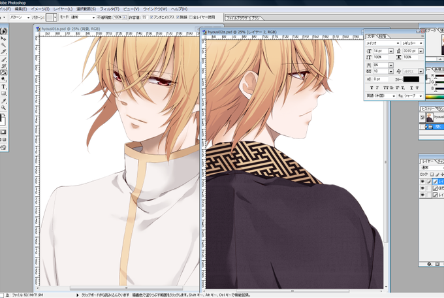Apply All Caps in the Character panel
Viewport: 444px width, 298px height.
pyautogui.click(x=386, y=88)
